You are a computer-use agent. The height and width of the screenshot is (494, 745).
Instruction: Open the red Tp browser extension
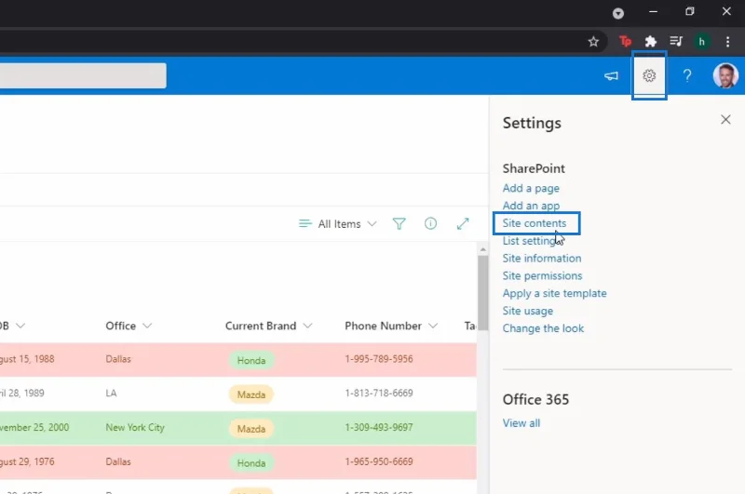625,42
